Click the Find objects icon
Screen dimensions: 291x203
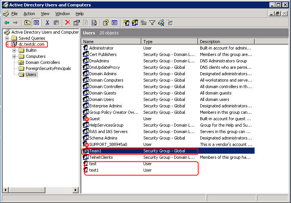click(161, 23)
